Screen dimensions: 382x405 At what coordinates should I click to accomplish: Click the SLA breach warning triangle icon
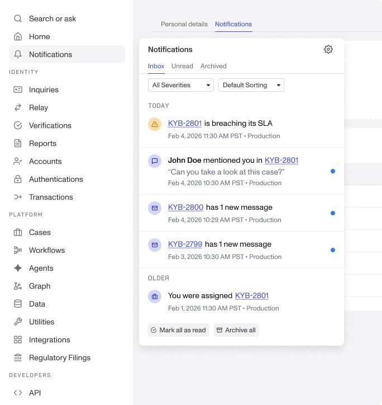click(x=155, y=124)
